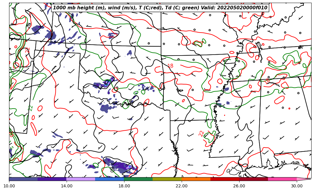This screenshot has height=191, width=314.
Task: Click the 10.00 colorbar tick label
Action: pyautogui.click(x=9, y=186)
